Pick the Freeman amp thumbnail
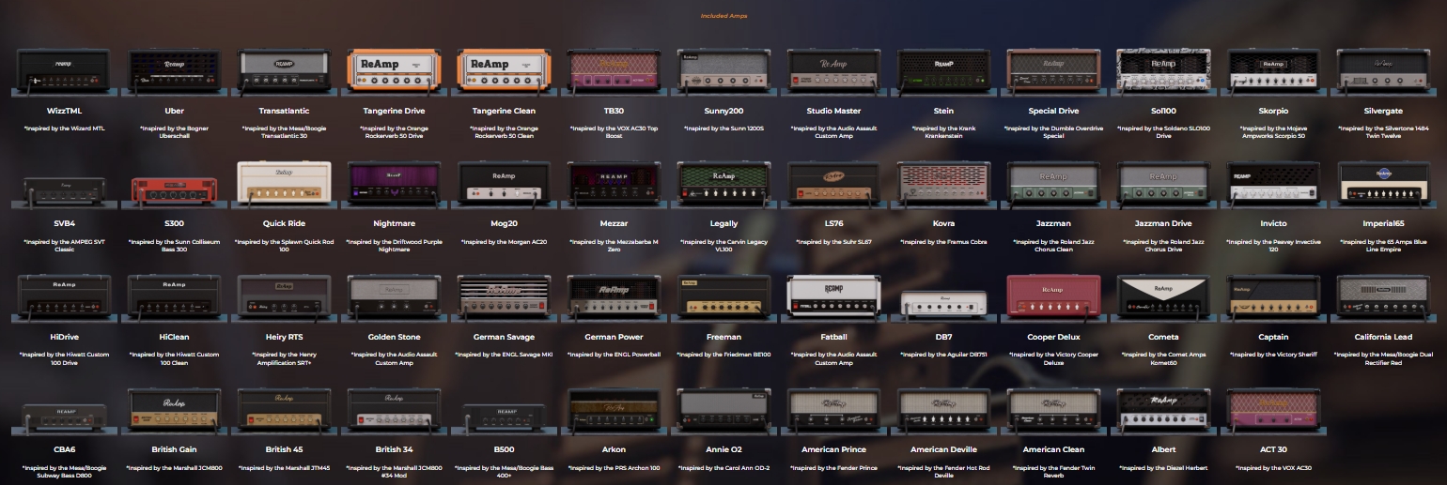 (723, 297)
